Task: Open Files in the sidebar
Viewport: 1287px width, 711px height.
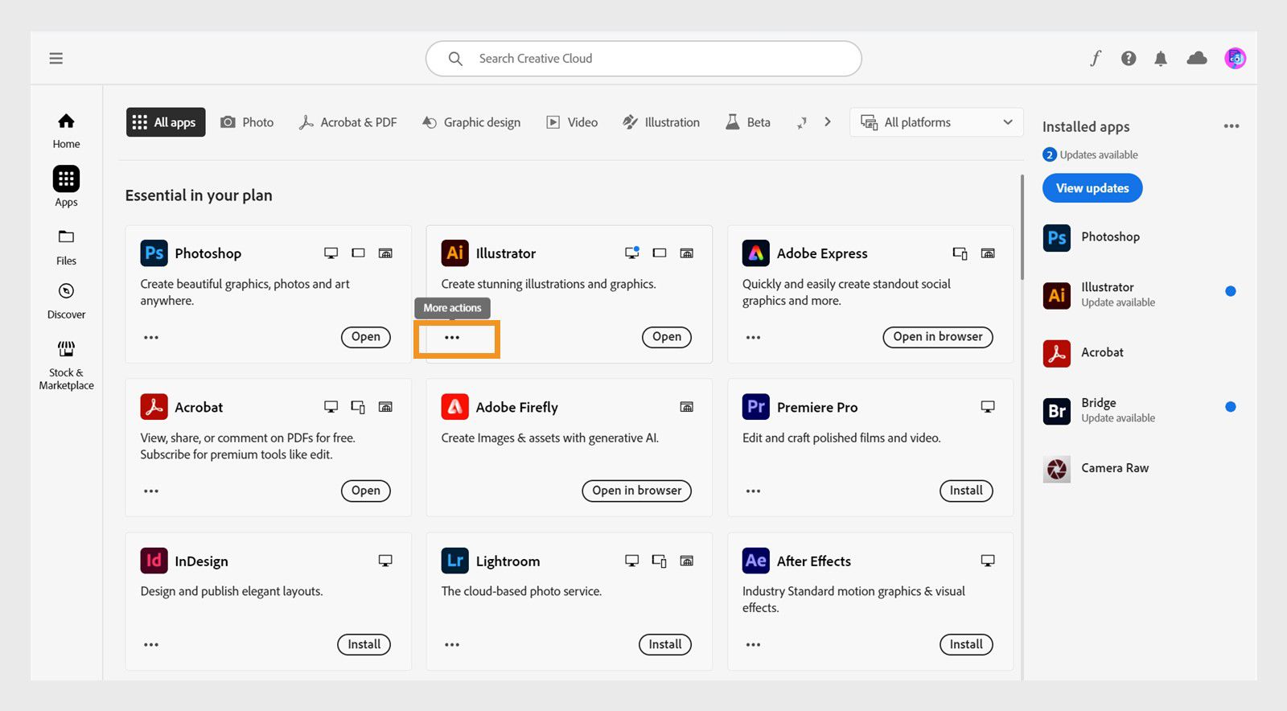Action: [66, 247]
